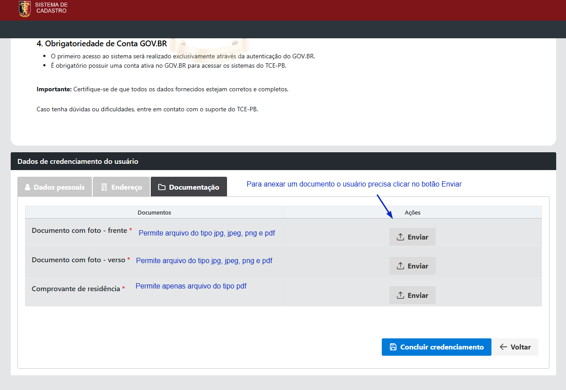The width and height of the screenshot is (566, 390).
Task: Click the 'SISTEMA DE CADASTRO' header title
Action: tap(51, 8)
